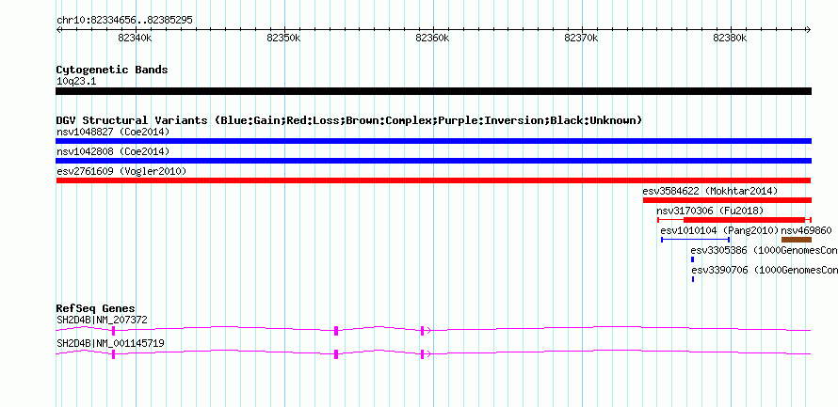Select the small blue esv3390706 marker
Screen dimensions: 838x407
(693, 279)
